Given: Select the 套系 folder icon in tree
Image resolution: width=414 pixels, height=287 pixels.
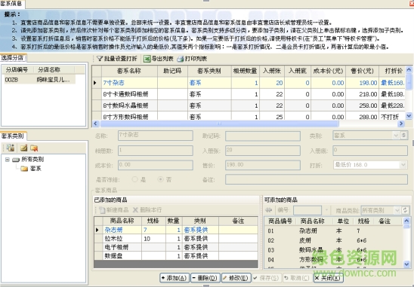Looking at the screenshot, I should 24,169.
